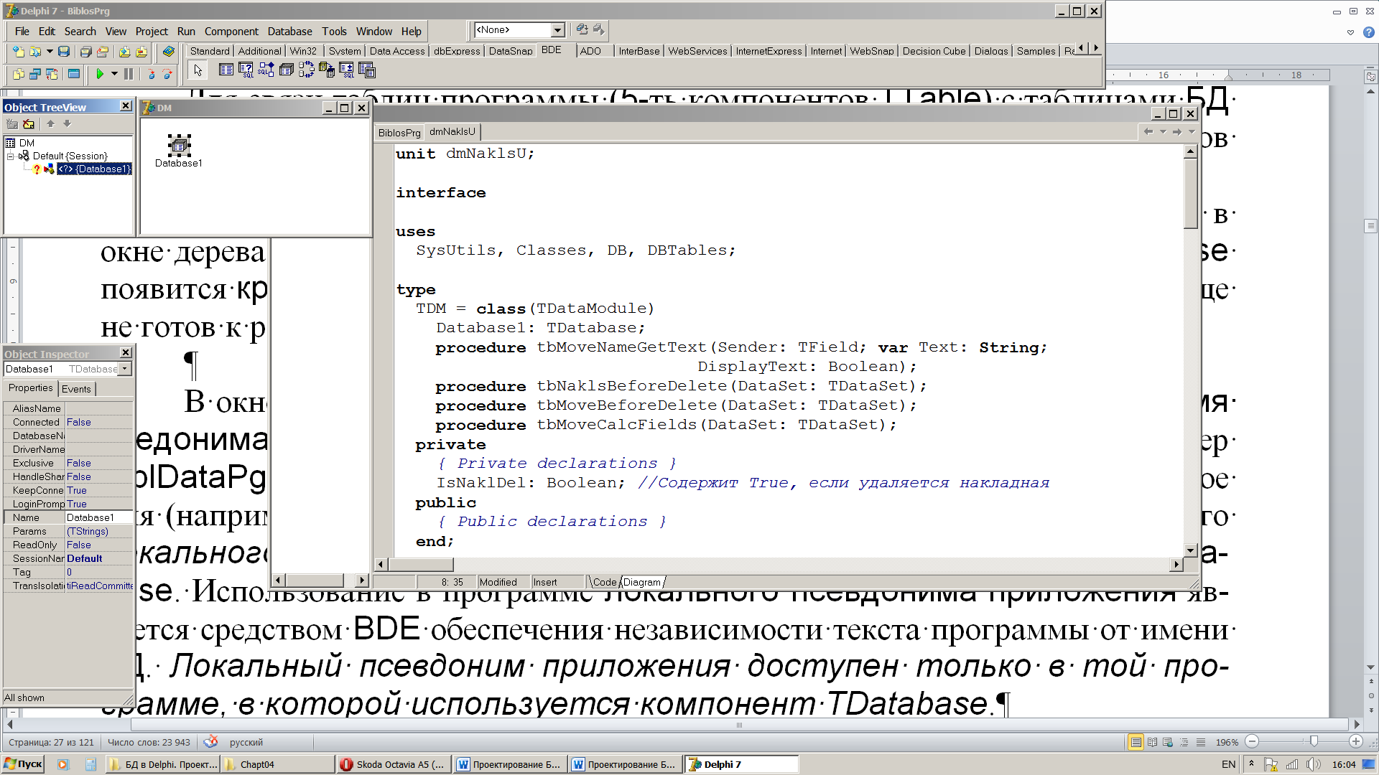Click code editor horizontal scrollbar right arrow
This screenshot has height=775, width=1379.
click(1176, 565)
